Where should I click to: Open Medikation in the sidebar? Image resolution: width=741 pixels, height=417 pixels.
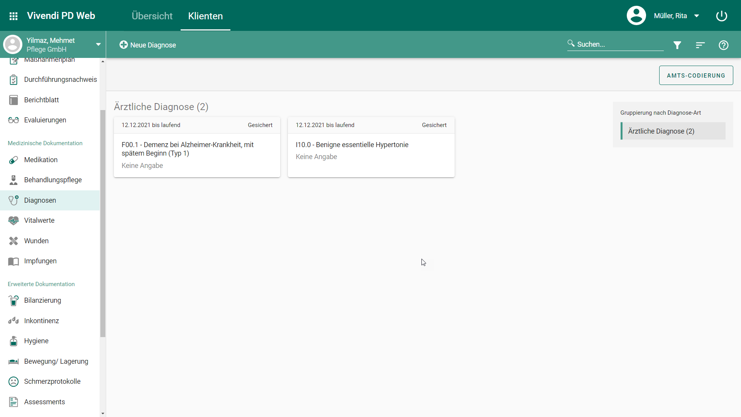tap(41, 160)
